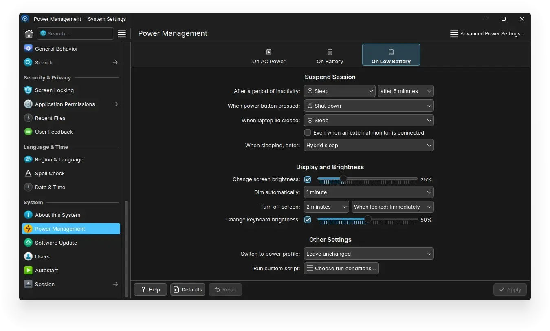
Task: Enable 'Even when an external monitor is connected'
Action: 308,132
